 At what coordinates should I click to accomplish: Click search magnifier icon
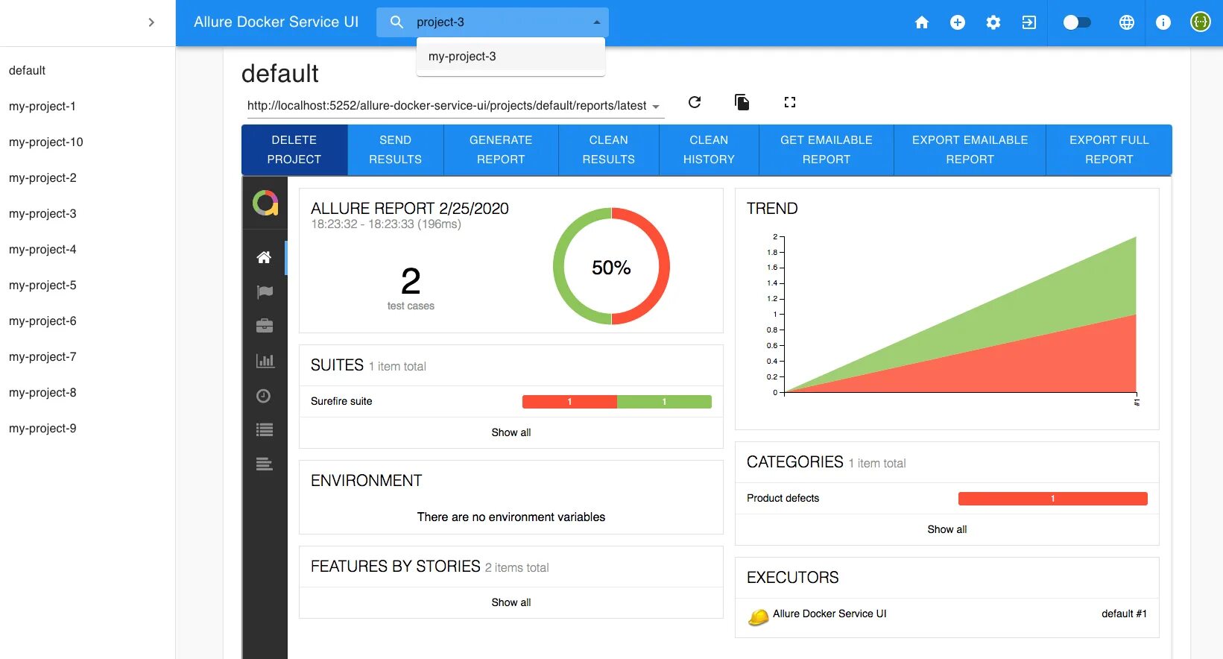(x=396, y=22)
